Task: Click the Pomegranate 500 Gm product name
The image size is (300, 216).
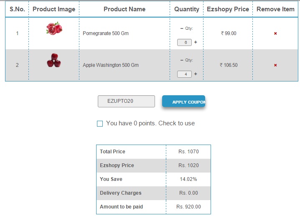Action: pyautogui.click(x=106, y=33)
